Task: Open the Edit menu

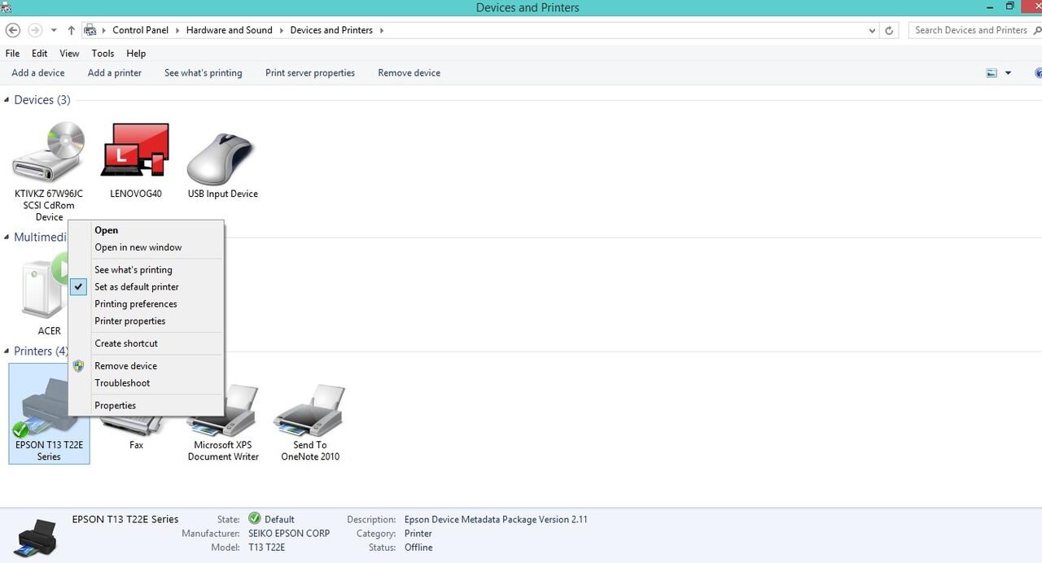Action: click(x=39, y=53)
